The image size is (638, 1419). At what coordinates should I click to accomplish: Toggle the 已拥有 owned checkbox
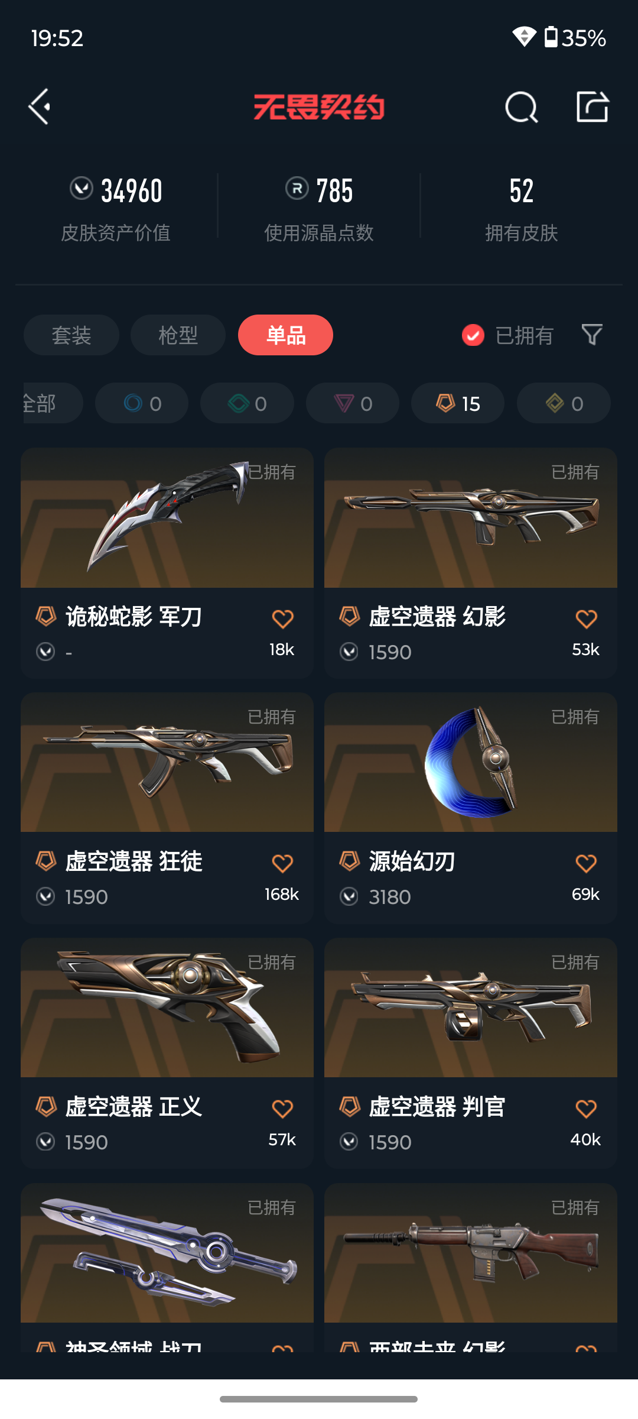(x=473, y=335)
